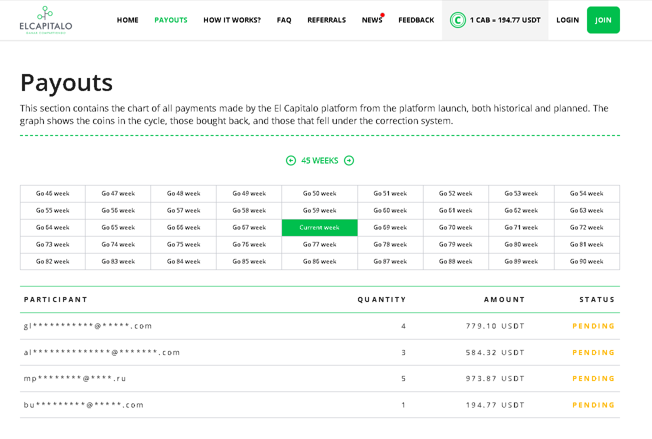Viewport: 652px width, 439px height.
Task: Open the FAQ page
Action: coord(284,20)
